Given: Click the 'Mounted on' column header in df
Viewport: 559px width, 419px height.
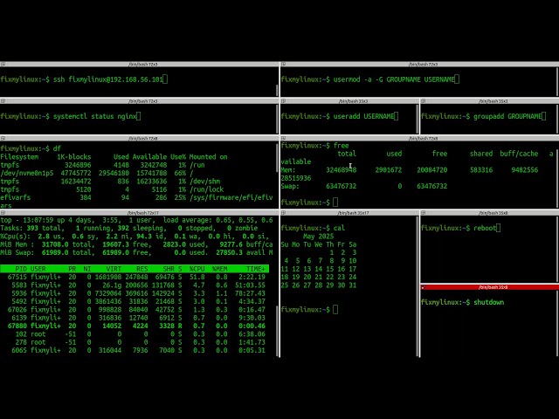Looking at the screenshot, I should point(208,157).
